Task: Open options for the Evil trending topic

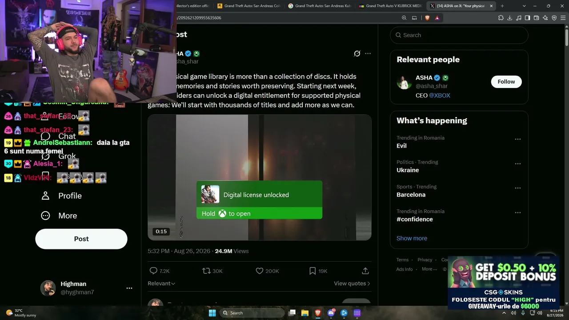Action: point(517,139)
